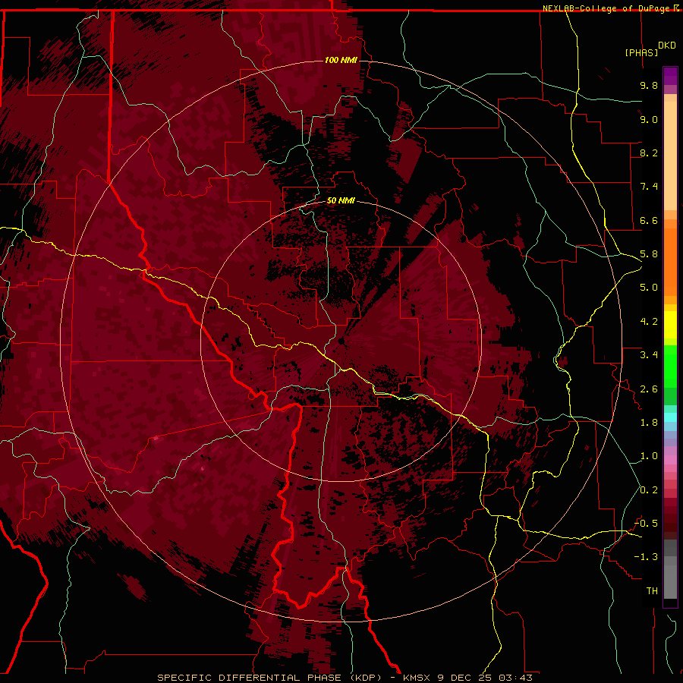Click the 6.6 color scale value
The height and width of the screenshot is (683, 683).
point(649,220)
